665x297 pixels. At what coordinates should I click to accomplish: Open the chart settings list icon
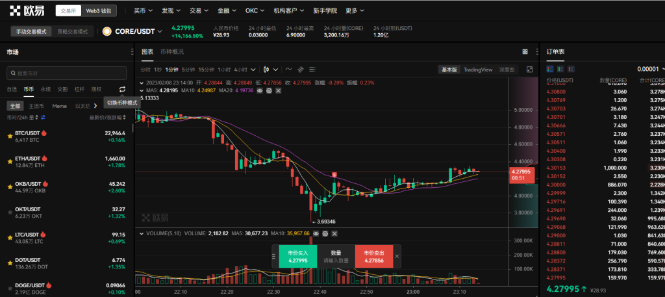pos(312,69)
